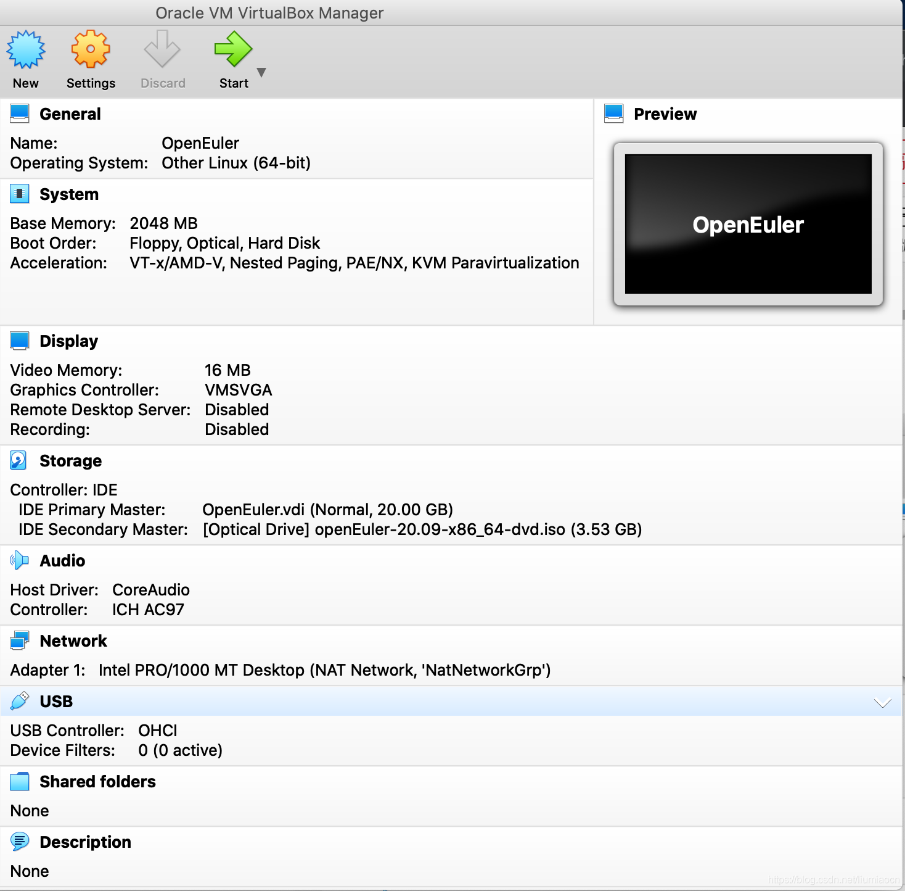Click the Description section speech icon

coord(20,841)
